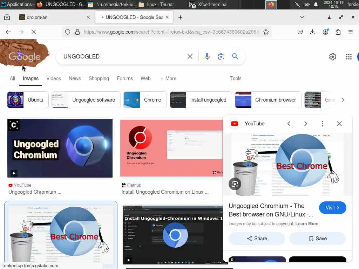Open Firefox account icon
This screenshot has width=359, height=269.
point(326,32)
